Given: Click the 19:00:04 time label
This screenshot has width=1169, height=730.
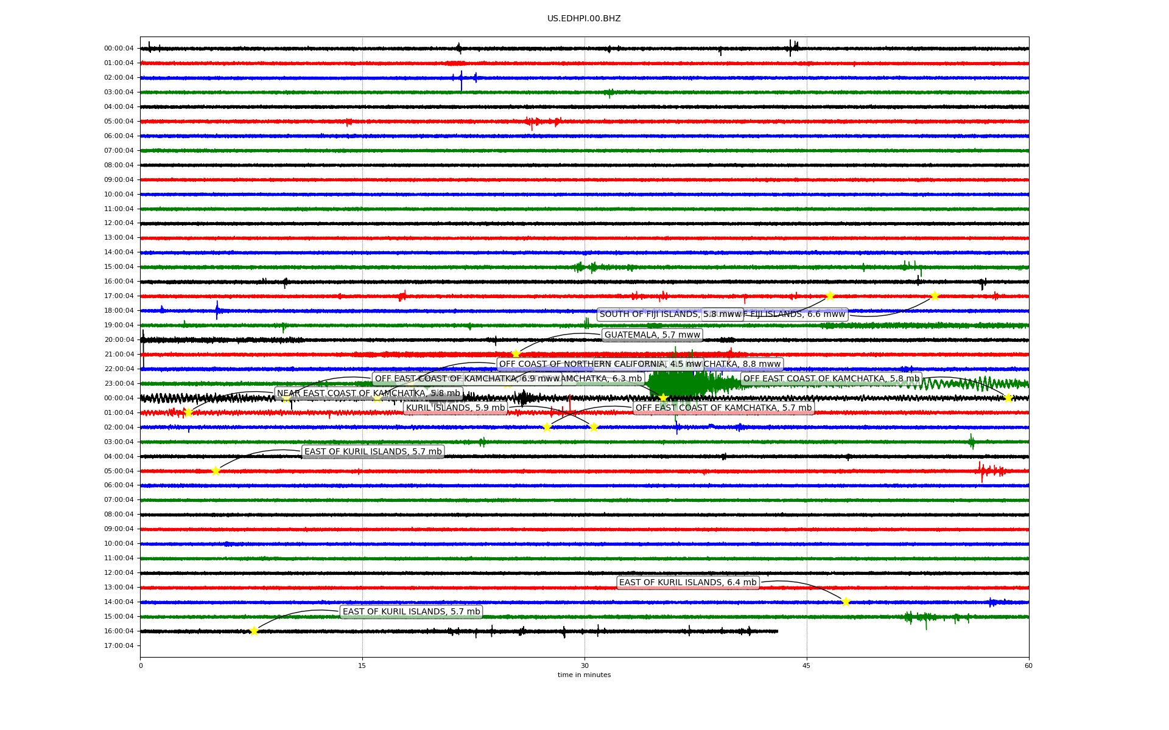Looking at the screenshot, I should (119, 325).
